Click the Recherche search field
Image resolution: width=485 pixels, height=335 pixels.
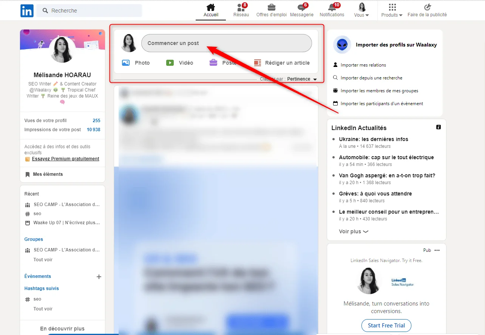(90, 11)
